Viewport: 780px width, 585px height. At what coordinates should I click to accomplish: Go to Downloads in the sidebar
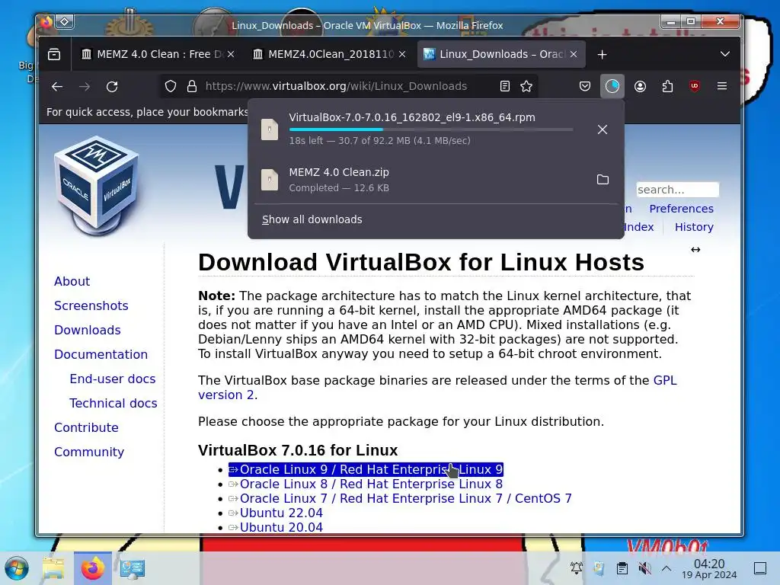point(88,331)
